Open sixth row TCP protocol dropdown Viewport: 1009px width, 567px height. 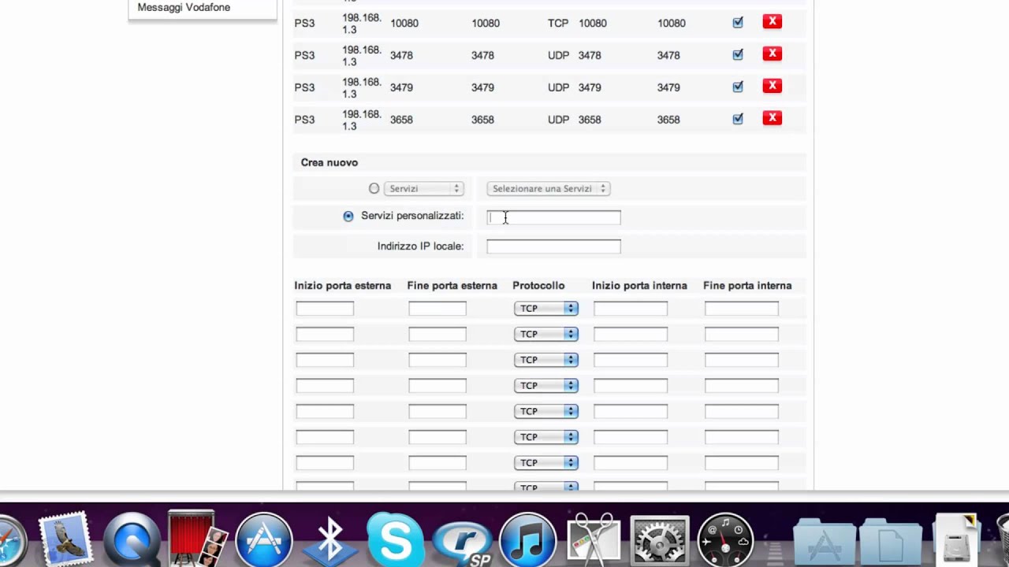click(546, 437)
